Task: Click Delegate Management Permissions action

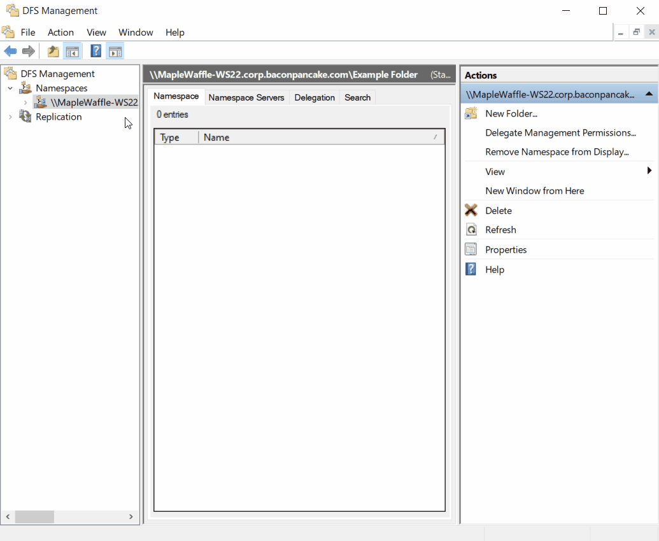Action: (x=561, y=132)
